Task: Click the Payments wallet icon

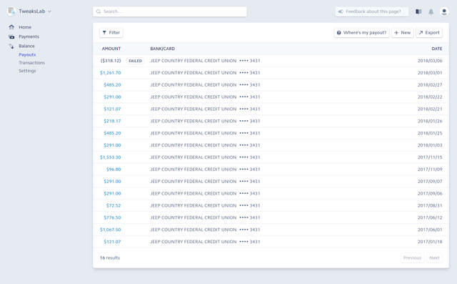Action: click(x=11, y=36)
